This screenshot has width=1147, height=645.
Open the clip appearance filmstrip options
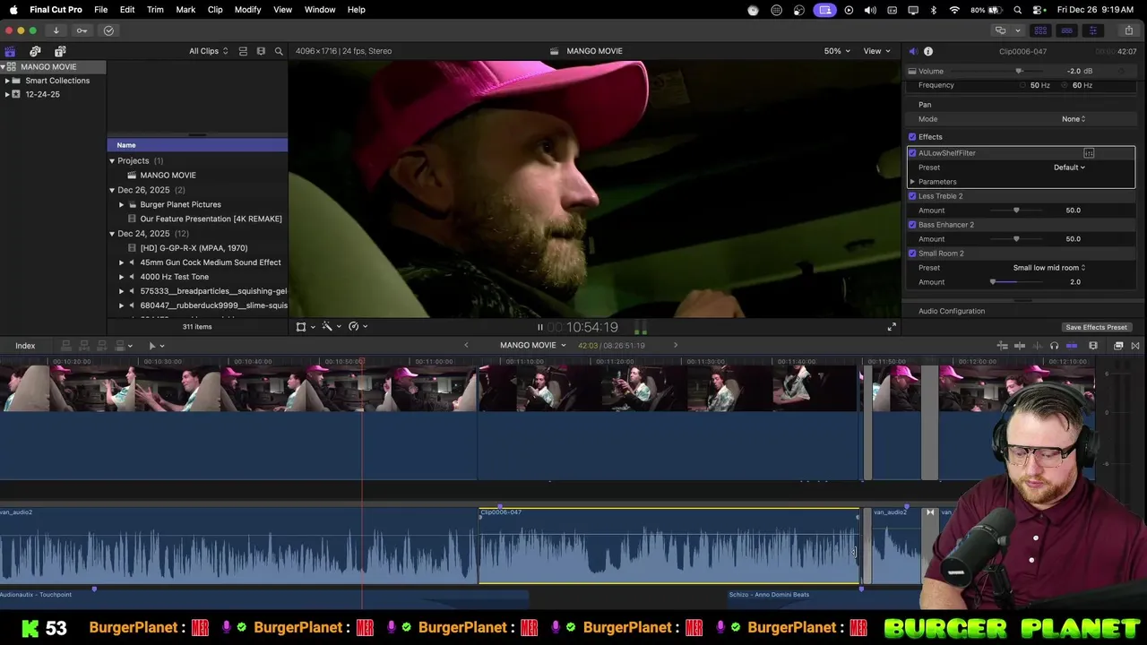[x=261, y=51]
